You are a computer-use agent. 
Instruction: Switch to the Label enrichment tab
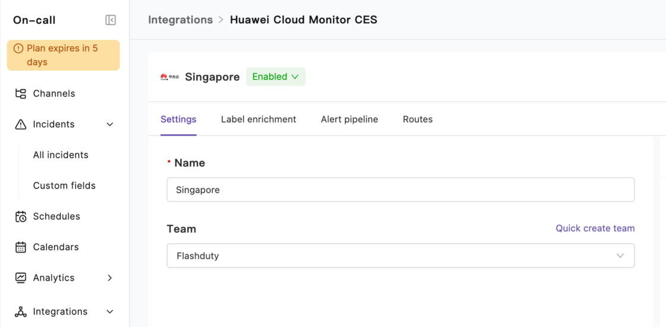[258, 120]
